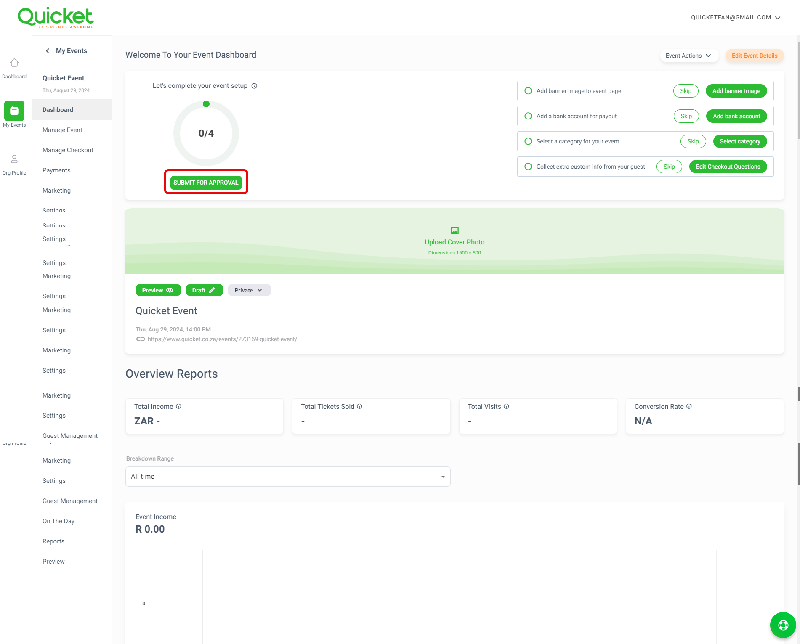
Task: Tick circle for Select a category task
Action: (528, 141)
